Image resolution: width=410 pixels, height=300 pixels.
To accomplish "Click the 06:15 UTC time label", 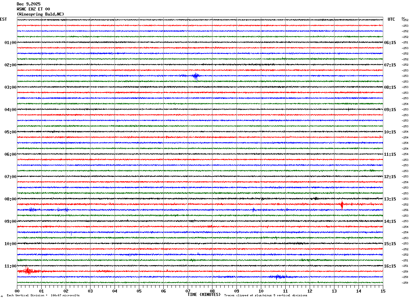I will tap(390, 43).
